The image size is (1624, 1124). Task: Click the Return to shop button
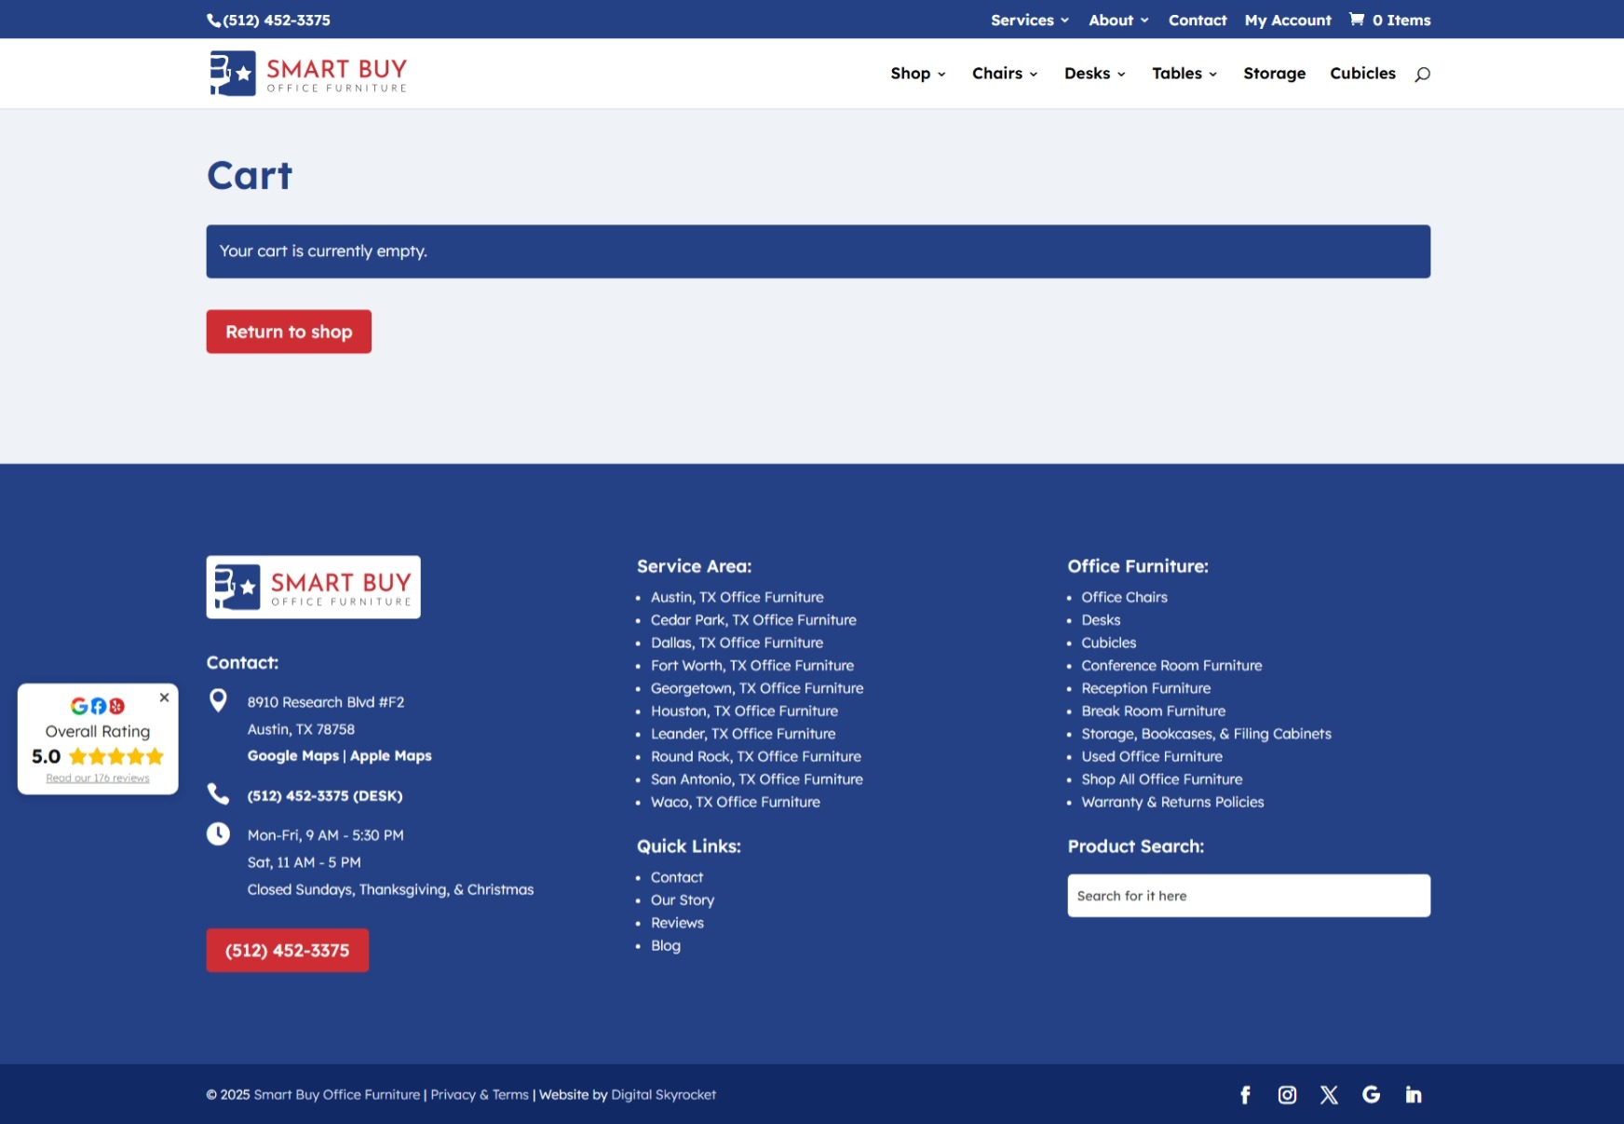(289, 332)
